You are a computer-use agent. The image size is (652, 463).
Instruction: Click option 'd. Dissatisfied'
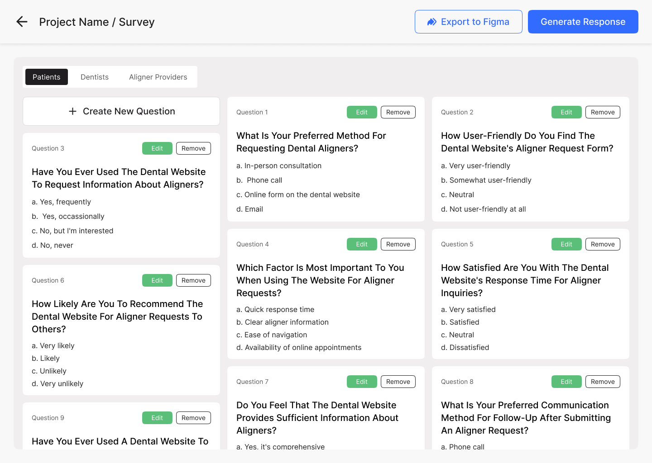465,348
